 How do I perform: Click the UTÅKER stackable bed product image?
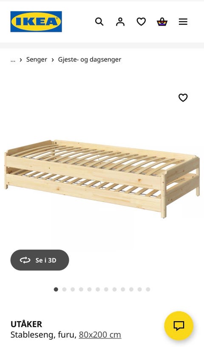point(102,178)
